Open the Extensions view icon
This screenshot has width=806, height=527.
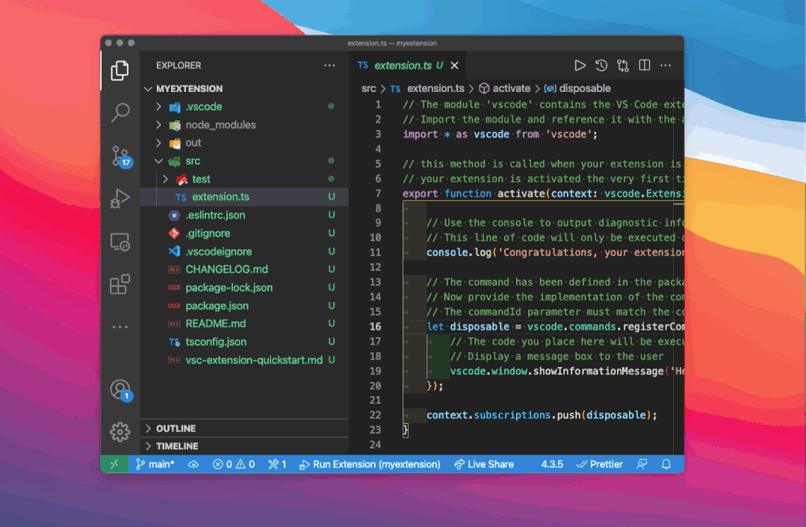[120, 284]
